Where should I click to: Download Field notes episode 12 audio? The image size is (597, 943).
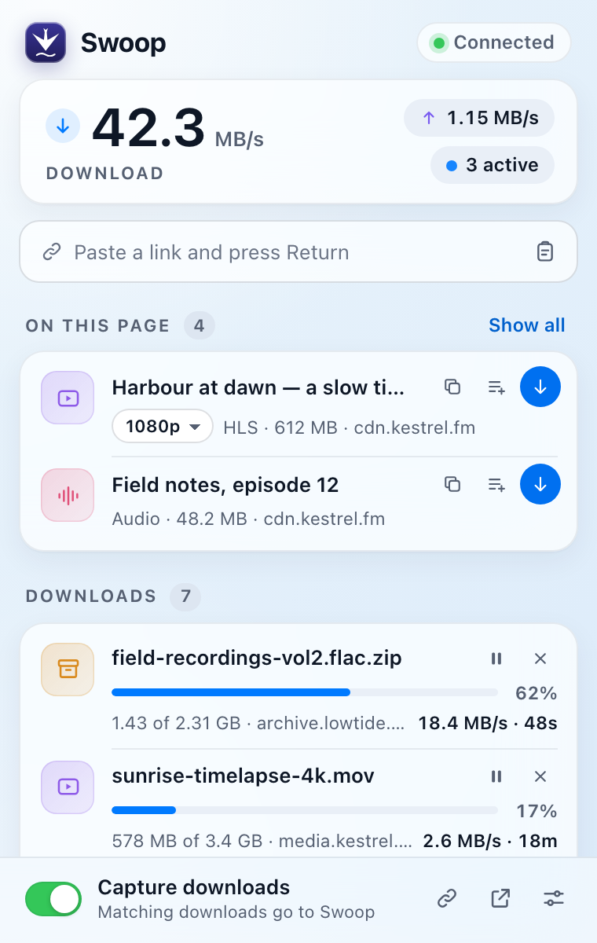[x=540, y=484]
